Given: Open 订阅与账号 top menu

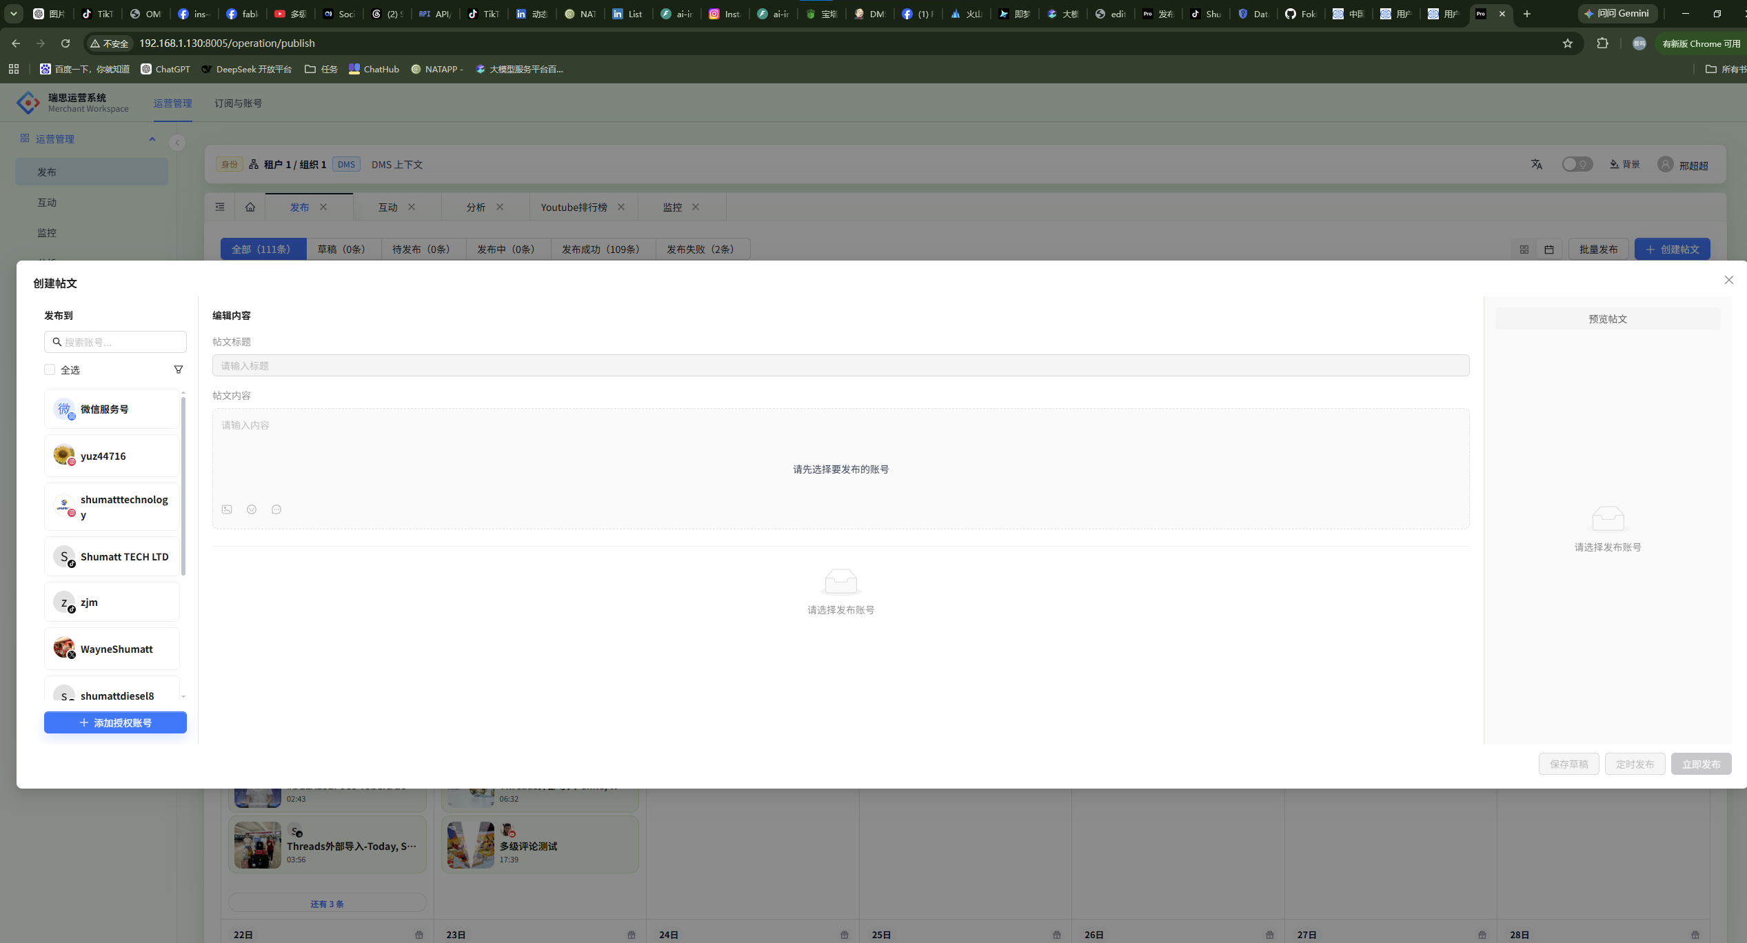Looking at the screenshot, I should pos(238,103).
